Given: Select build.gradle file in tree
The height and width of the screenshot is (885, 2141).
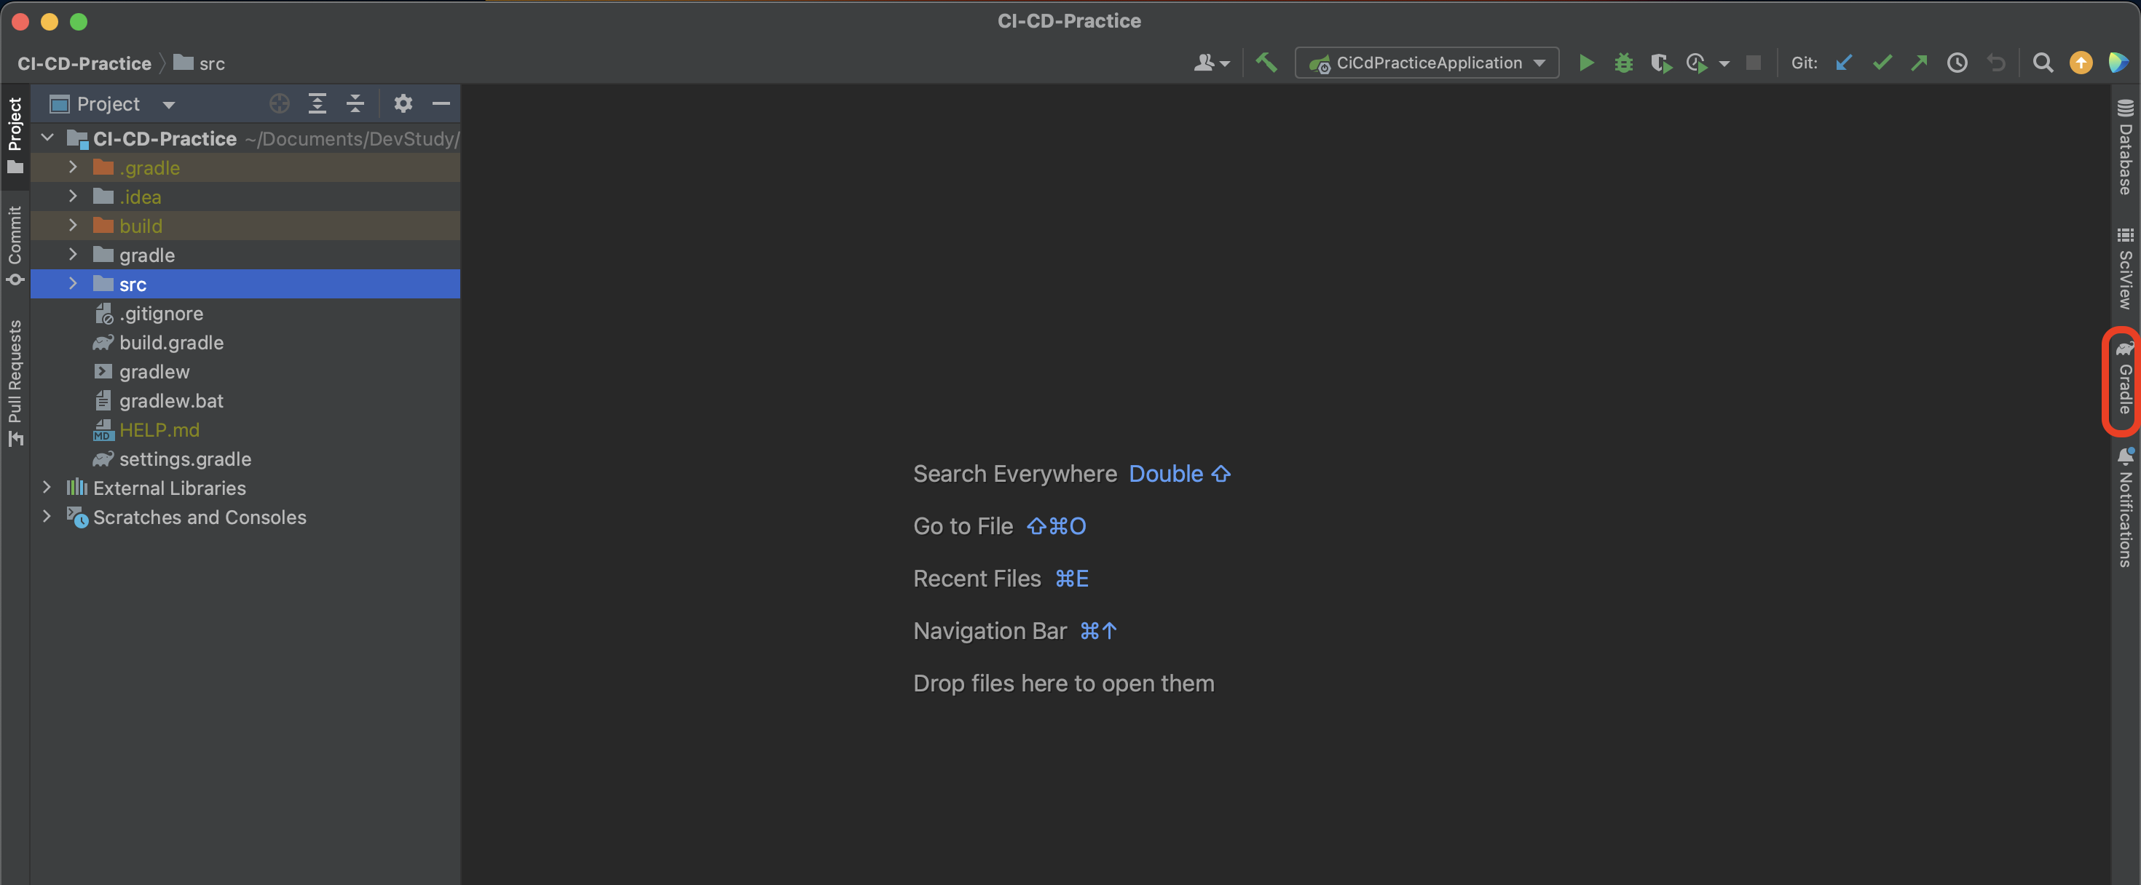Looking at the screenshot, I should [171, 342].
